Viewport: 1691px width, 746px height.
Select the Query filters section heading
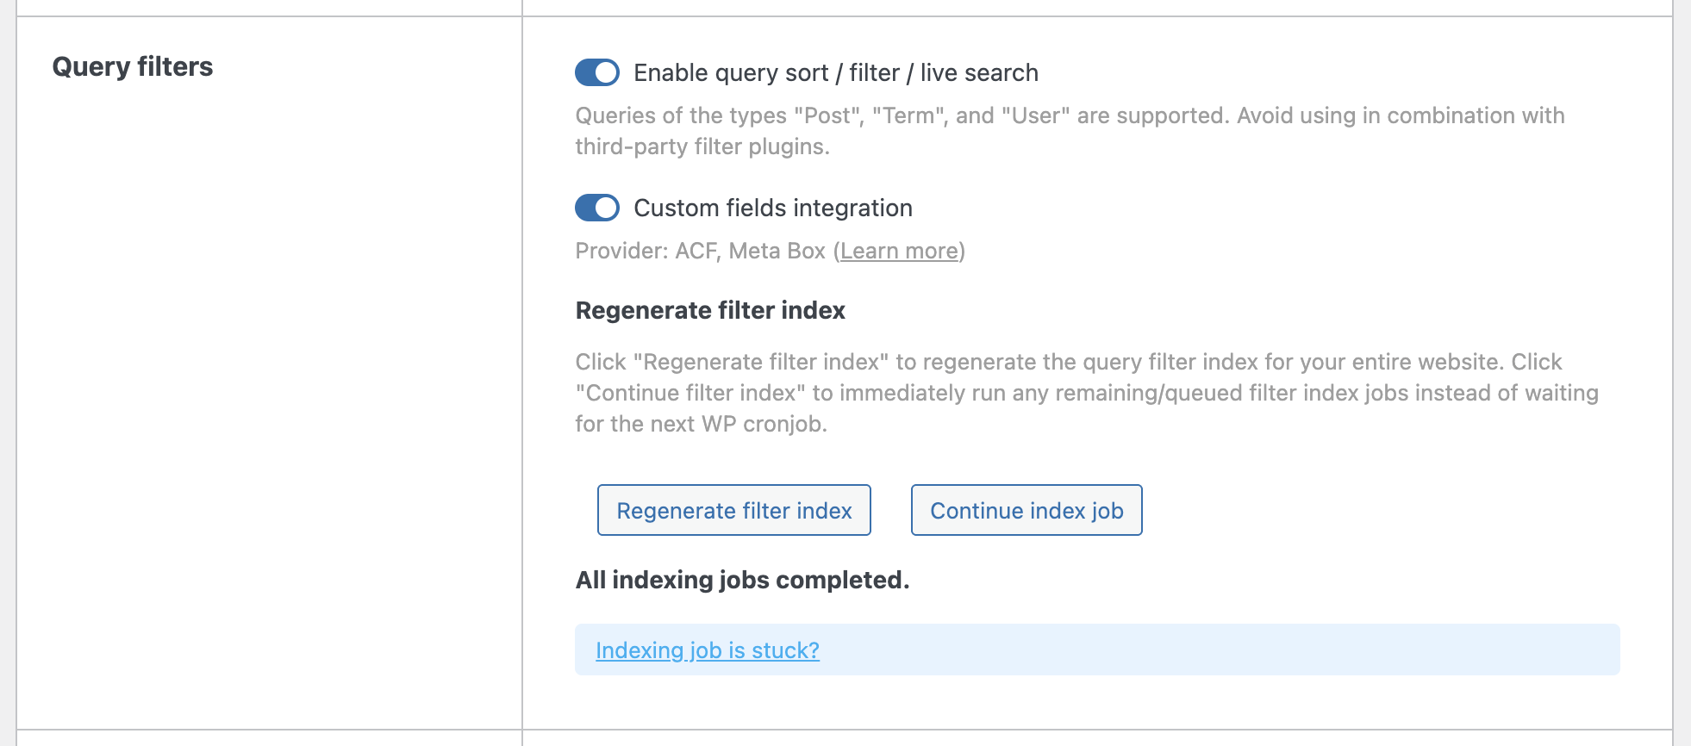[x=133, y=67]
